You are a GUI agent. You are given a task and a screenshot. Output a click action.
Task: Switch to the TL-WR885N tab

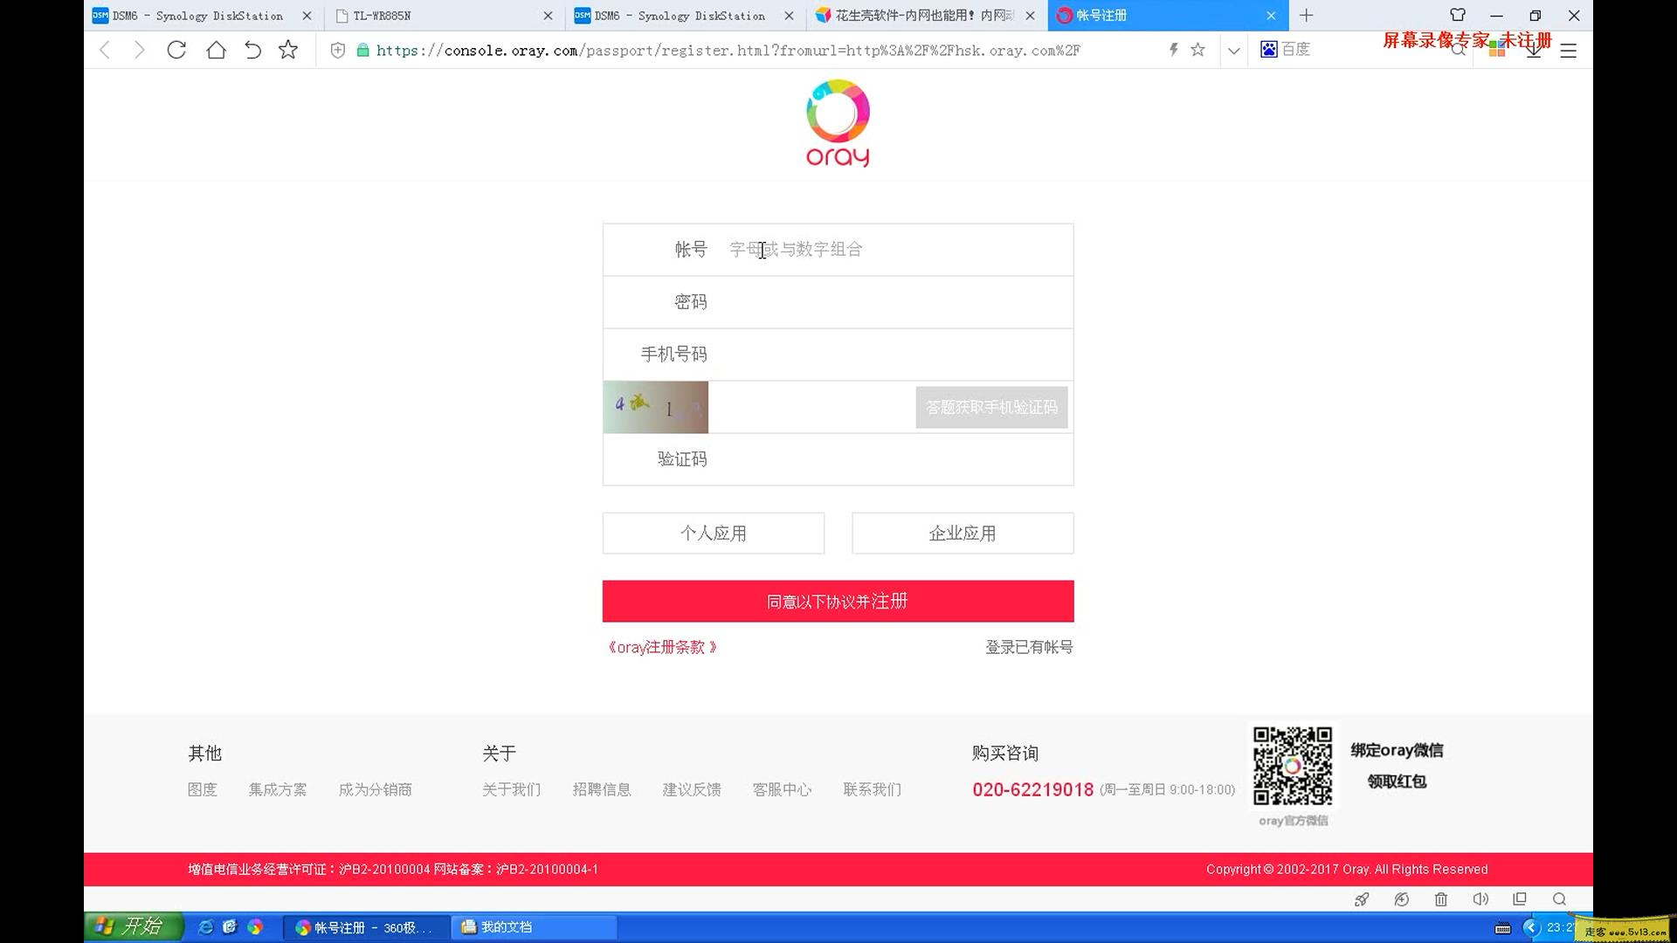[x=380, y=15]
